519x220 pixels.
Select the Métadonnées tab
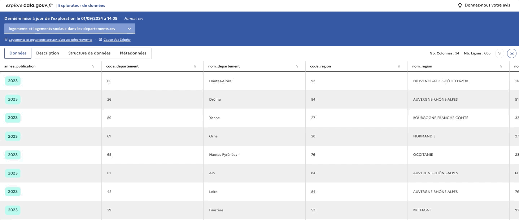[133, 53]
